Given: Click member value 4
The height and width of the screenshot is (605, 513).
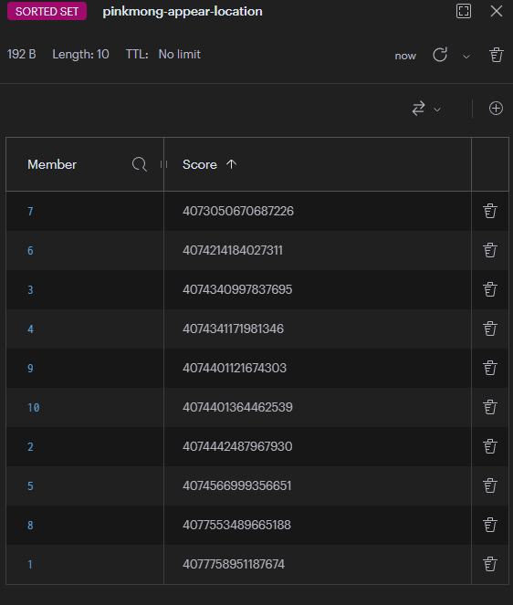Looking at the screenshot, I should 30,329.
